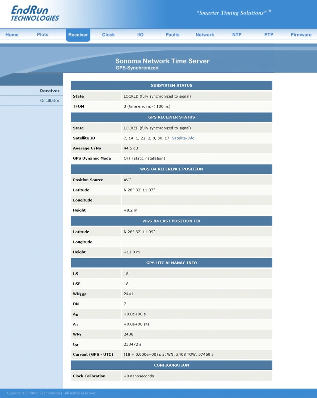This screenshot has width=317, height=398.
Task: Go to the Clock tab
Action: pyautogui.click(x=108, y=35)
